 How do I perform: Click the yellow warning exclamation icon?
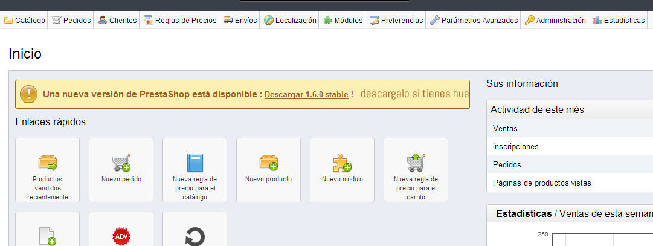coord(29,94)
